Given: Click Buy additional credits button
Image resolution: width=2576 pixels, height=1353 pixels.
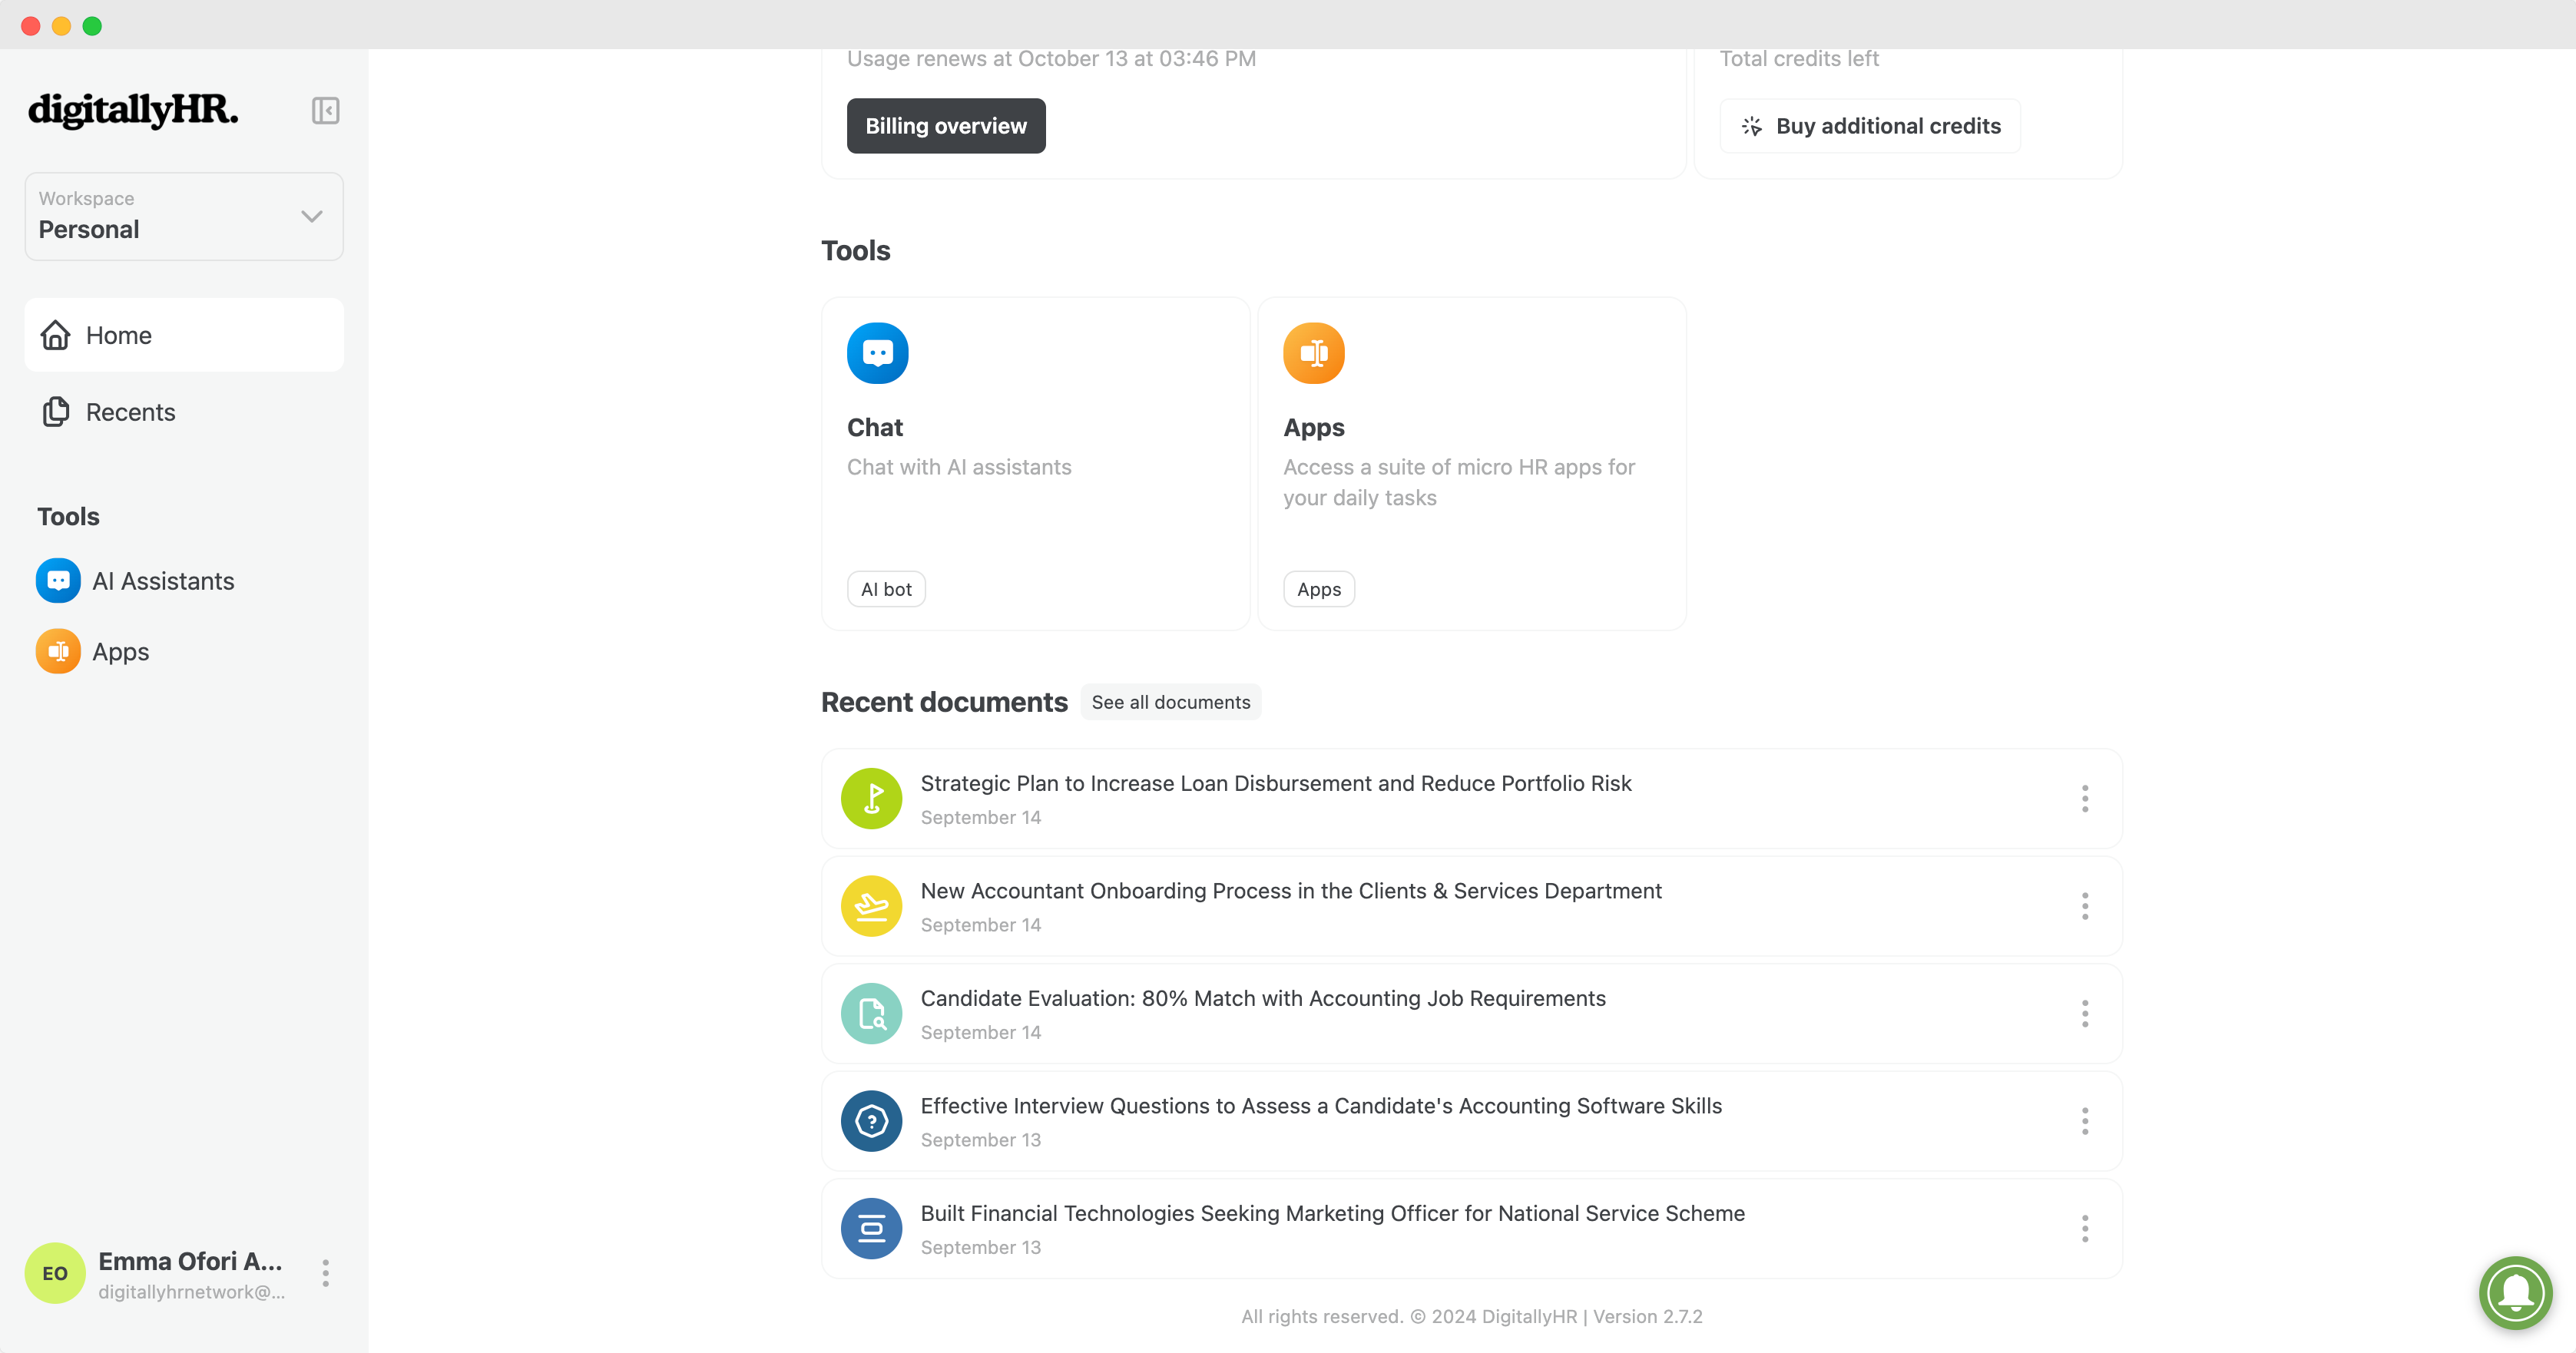Looking at the screenshot, I should click(x=1869, y=126).
